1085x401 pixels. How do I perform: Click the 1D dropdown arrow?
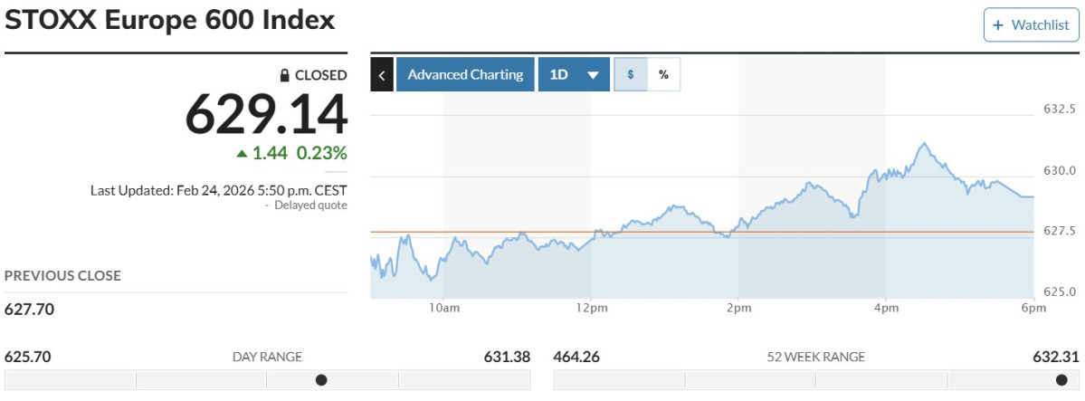593,75
